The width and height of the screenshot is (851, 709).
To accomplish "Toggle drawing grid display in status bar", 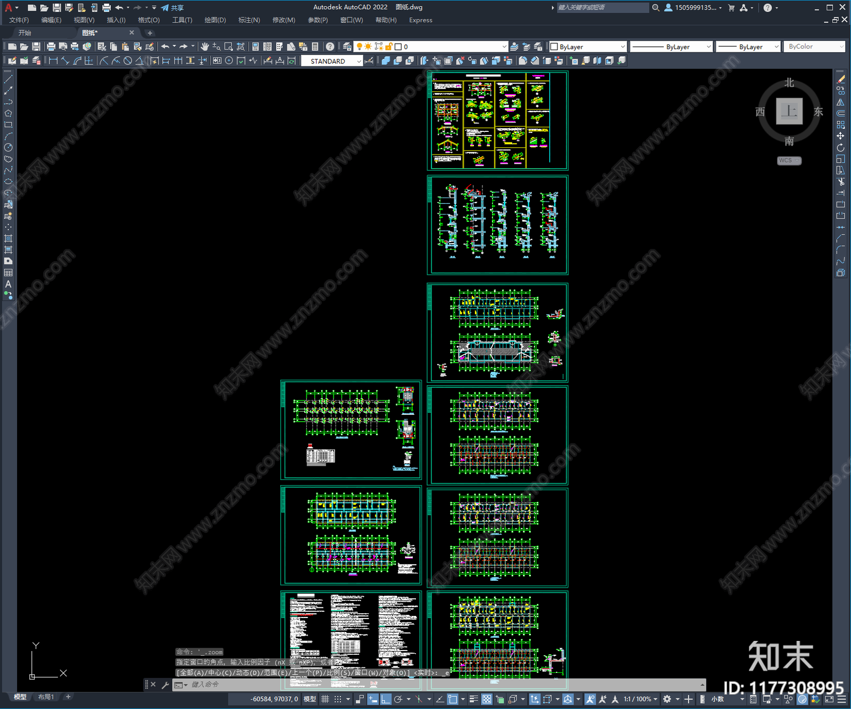I will (x=325, y=699).
